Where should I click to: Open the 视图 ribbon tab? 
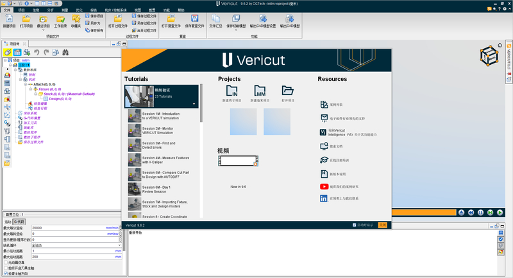point(138,10)
